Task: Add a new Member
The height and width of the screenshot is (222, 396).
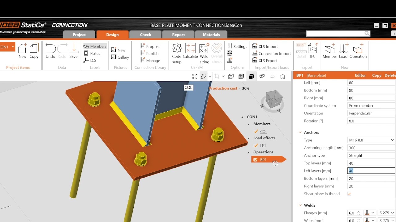Action: 330,51
